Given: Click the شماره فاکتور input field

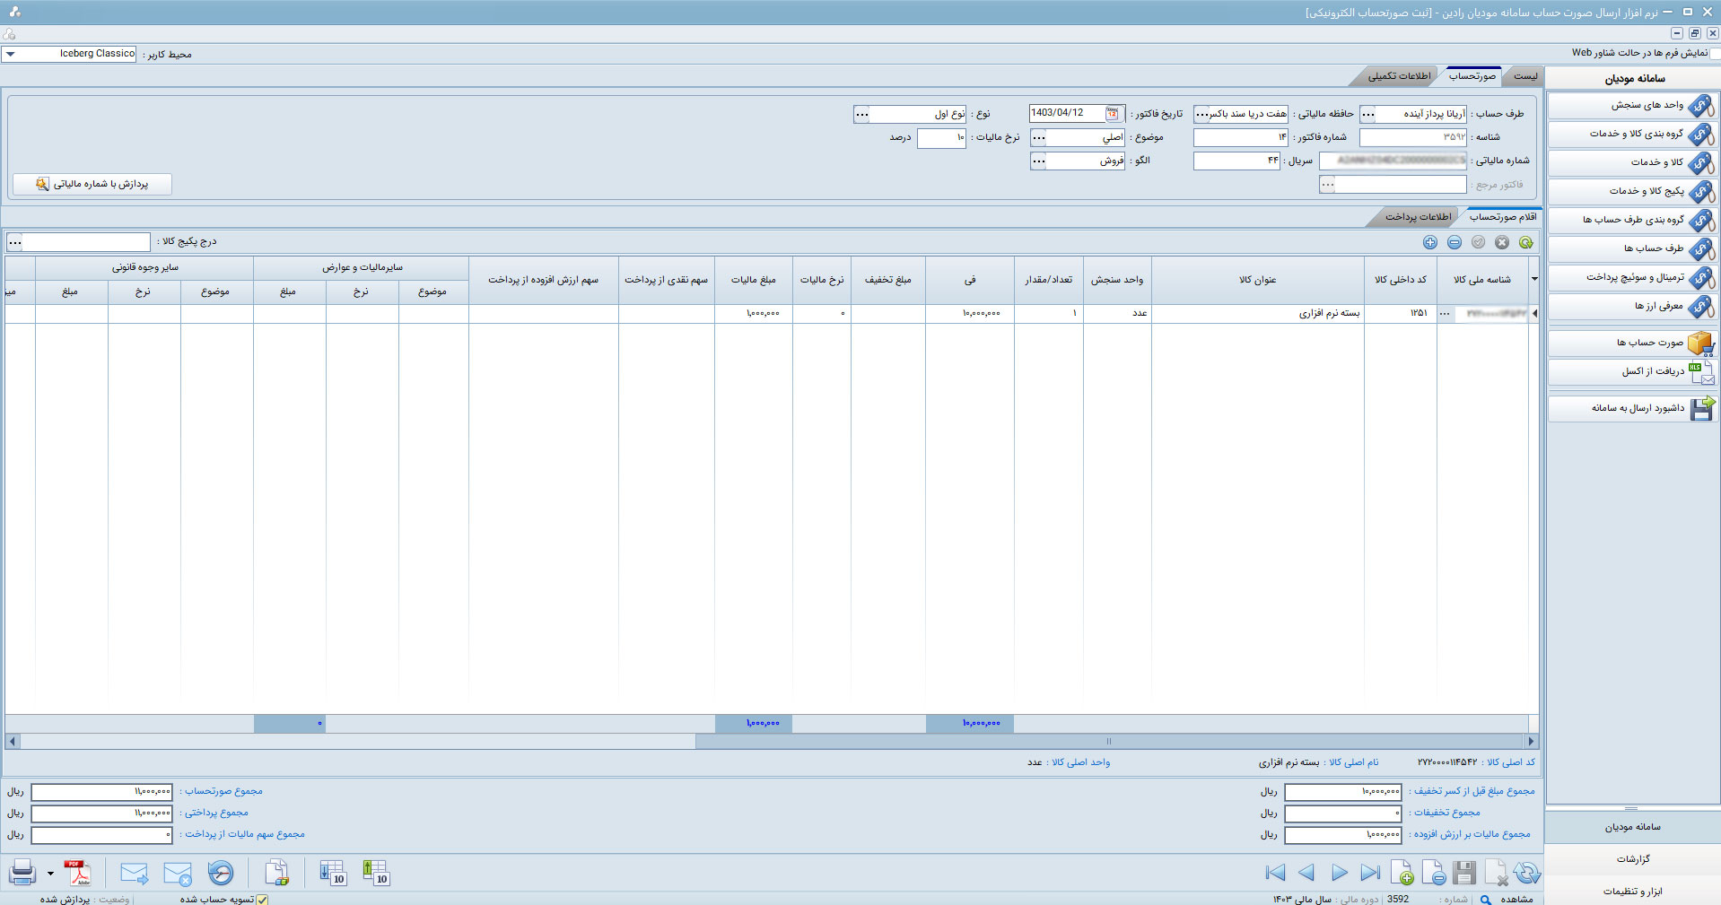Looking at the screenshot, I should [x=1240, y=137].
